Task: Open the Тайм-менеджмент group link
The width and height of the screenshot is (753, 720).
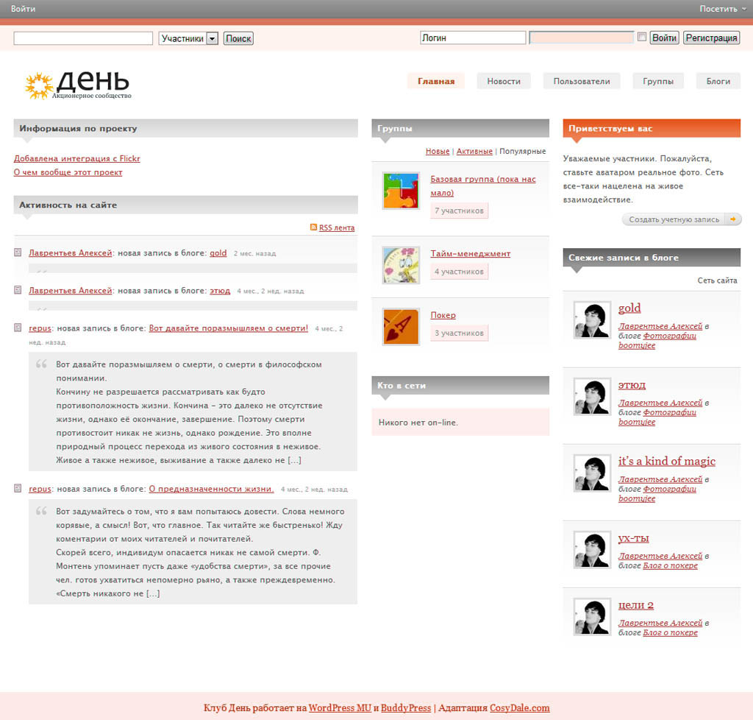Action: pyautogui.click(x=470, y=253)
